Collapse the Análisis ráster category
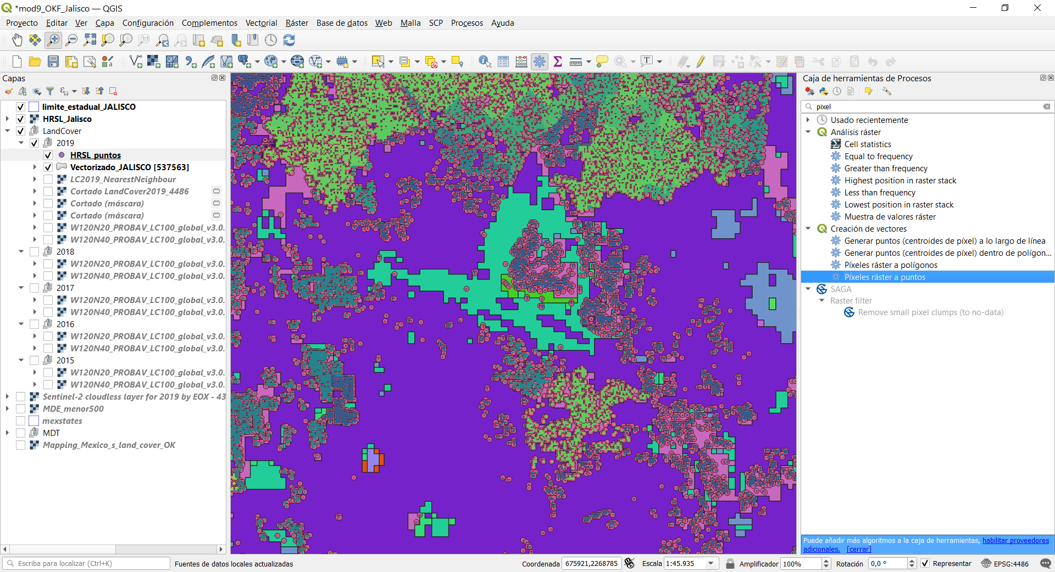Image resolution: width=1055 pixels, height=572 pixels. pyautogui.click(x=808, y=132)
